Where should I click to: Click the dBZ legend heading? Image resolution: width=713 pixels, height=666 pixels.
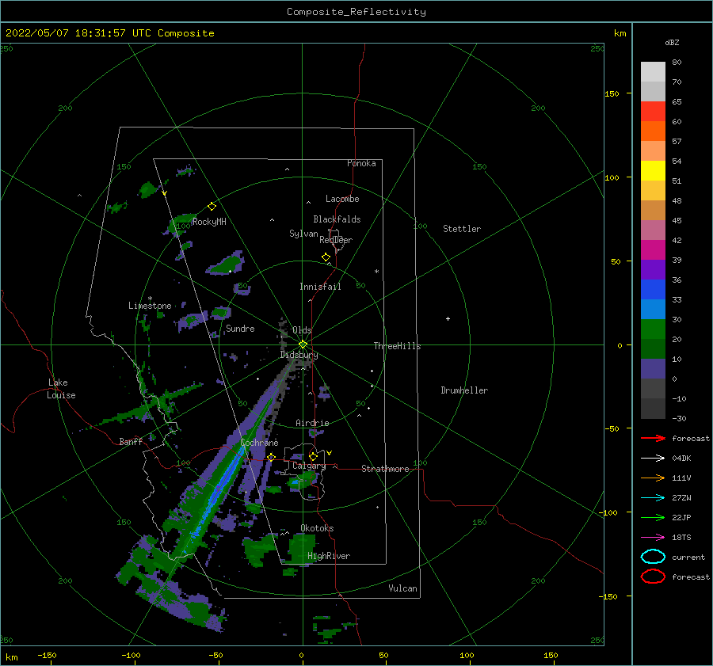tap(672, 42)
